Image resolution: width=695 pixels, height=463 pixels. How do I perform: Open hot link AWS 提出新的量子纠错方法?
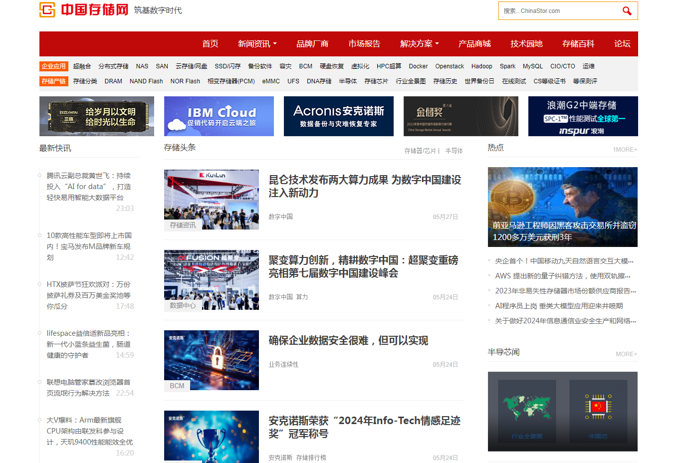563,276
